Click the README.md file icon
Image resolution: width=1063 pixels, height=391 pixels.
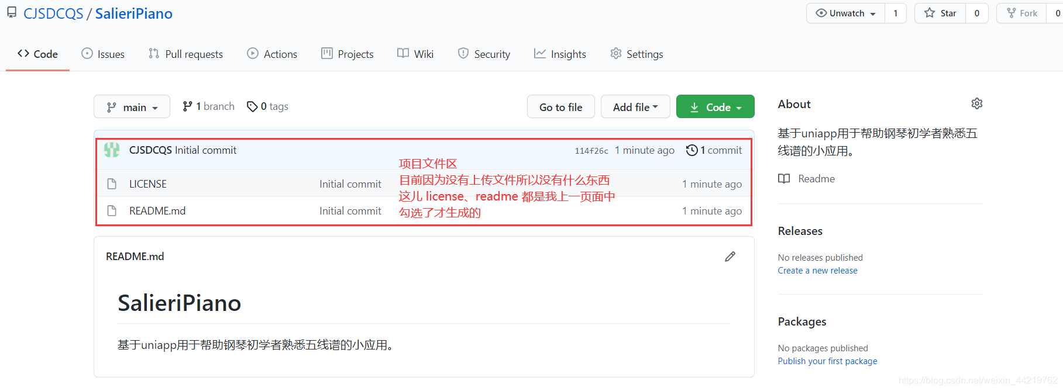112,210
